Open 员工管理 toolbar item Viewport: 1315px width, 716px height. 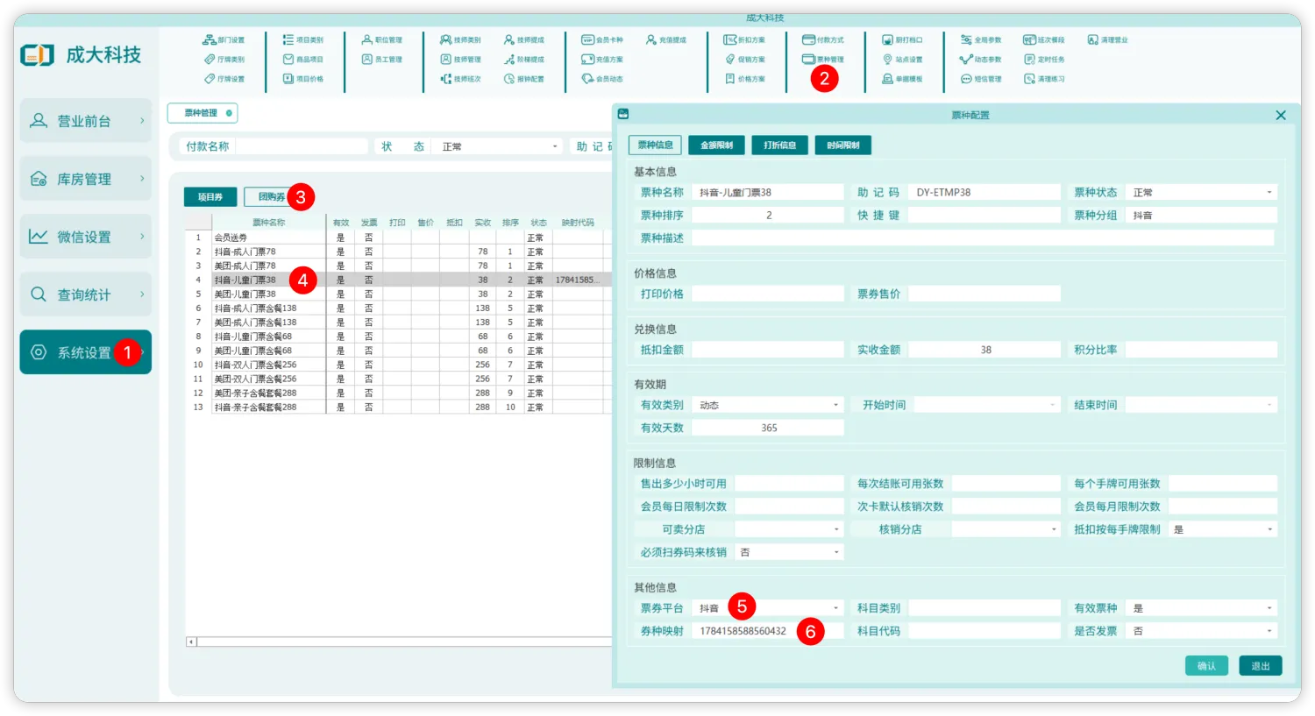coord(382,60)
